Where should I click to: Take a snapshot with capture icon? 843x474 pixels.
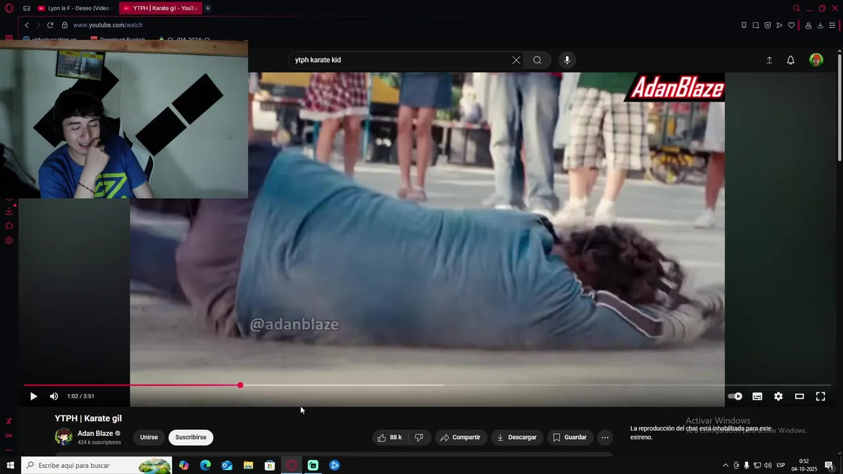point(755,25)
